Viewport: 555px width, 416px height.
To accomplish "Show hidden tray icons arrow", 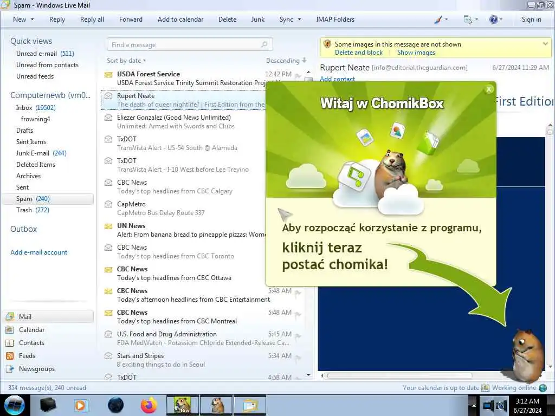I will pos(473,405).
